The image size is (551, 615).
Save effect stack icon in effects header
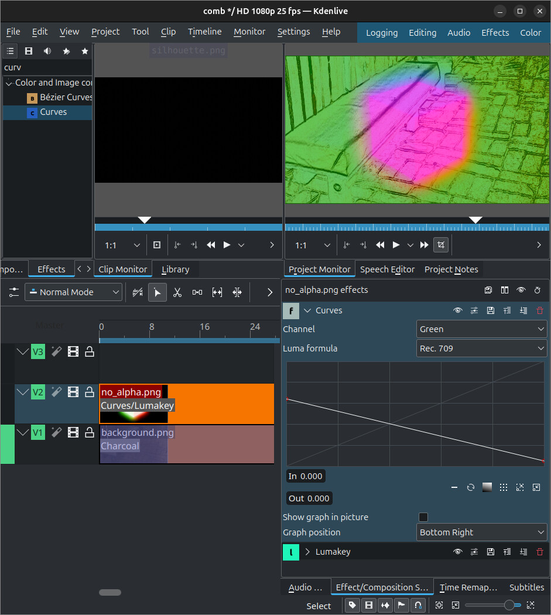coord(488,291)
